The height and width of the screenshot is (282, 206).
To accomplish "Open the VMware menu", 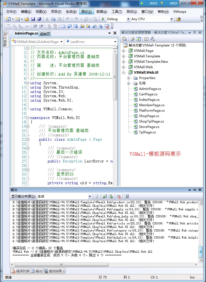I will (180, 12).
